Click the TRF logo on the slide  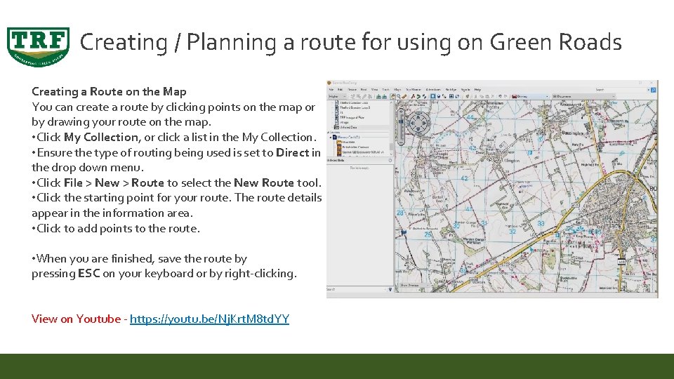(38, 47)
